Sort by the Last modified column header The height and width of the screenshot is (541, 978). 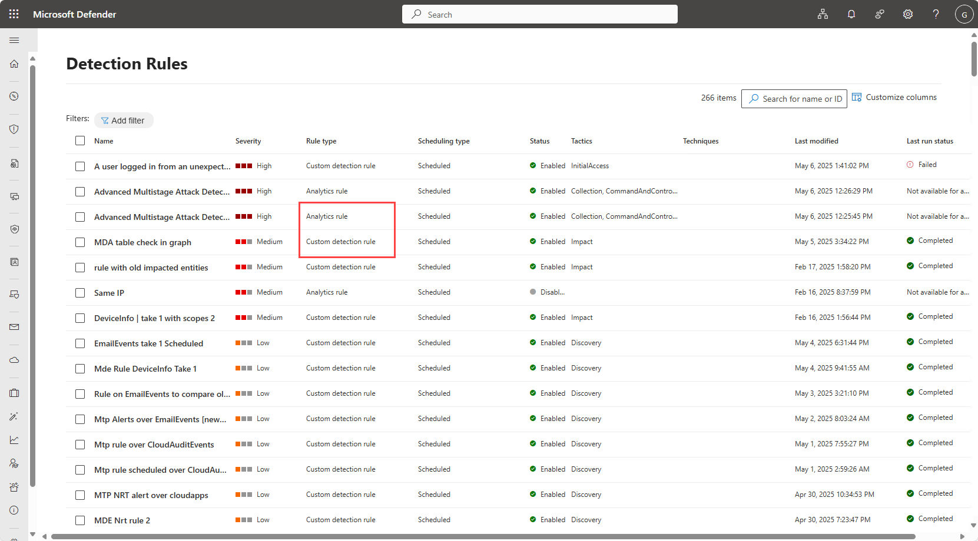(816, 141)
